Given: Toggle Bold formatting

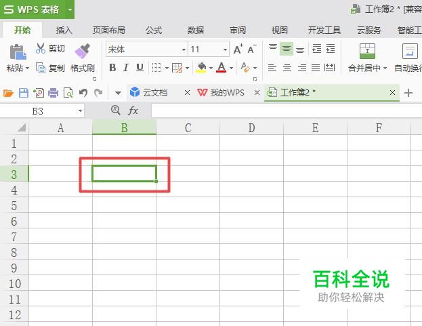Looking at the screenshot, I should pos(112,68).
